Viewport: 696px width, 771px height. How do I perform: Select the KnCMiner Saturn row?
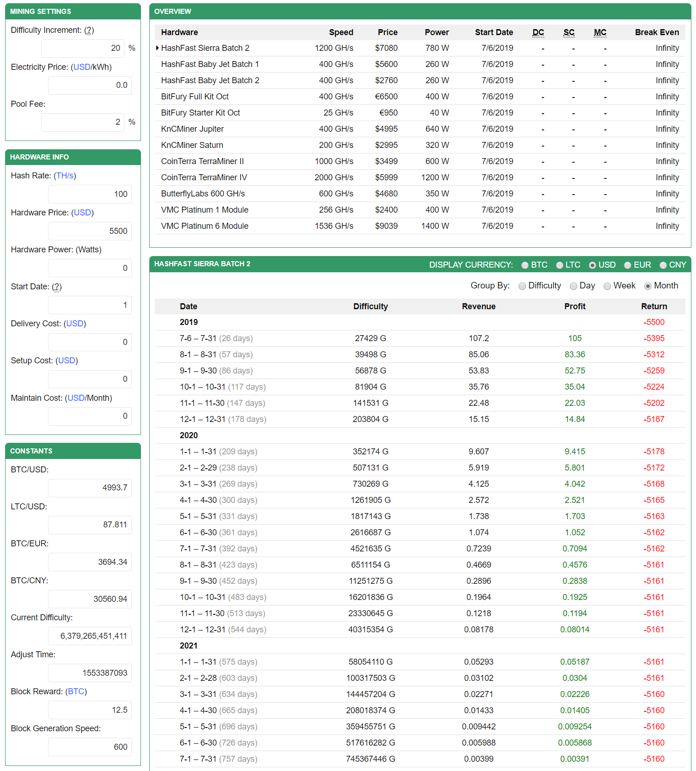tap(420, 145)
